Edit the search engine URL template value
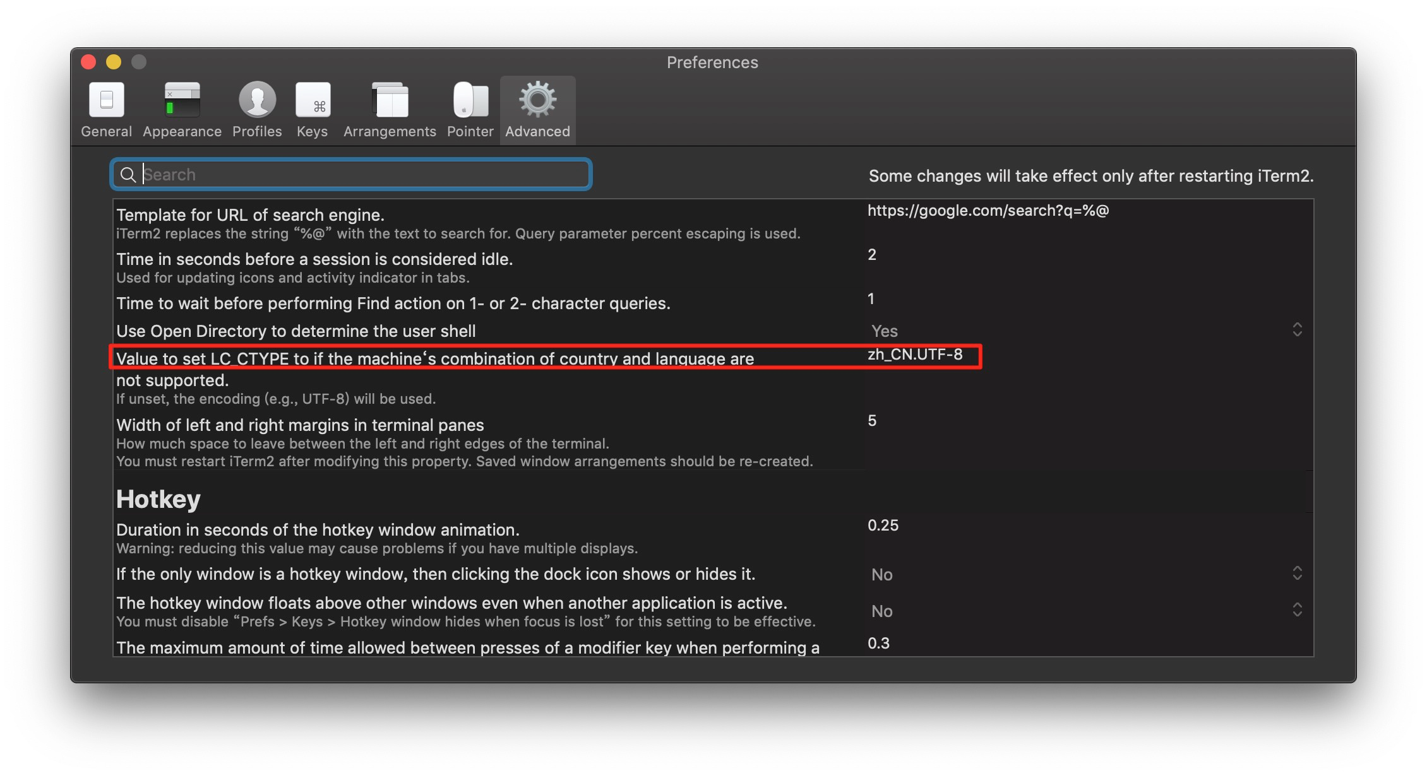Screen dimensions: 1427x776 coord(988,211)
